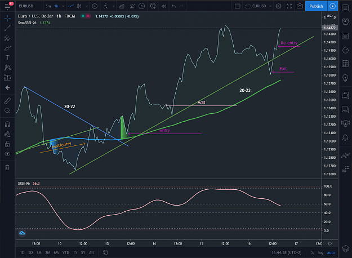Open the pattern tools icon
The image size is (352, 258).
[x=7, y=68]
